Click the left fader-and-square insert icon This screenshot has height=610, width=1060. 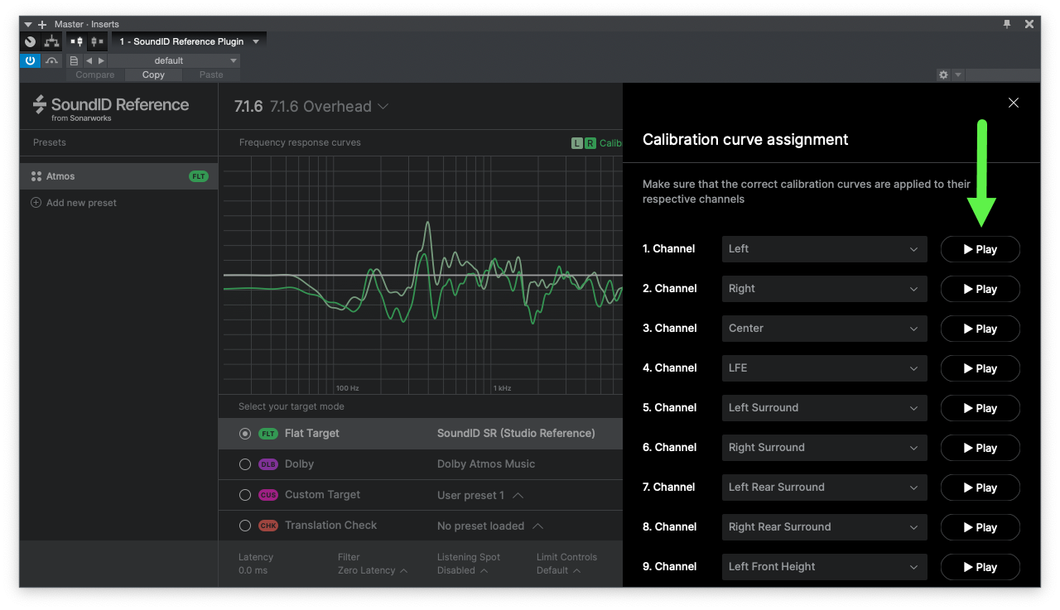click(77, 41)
